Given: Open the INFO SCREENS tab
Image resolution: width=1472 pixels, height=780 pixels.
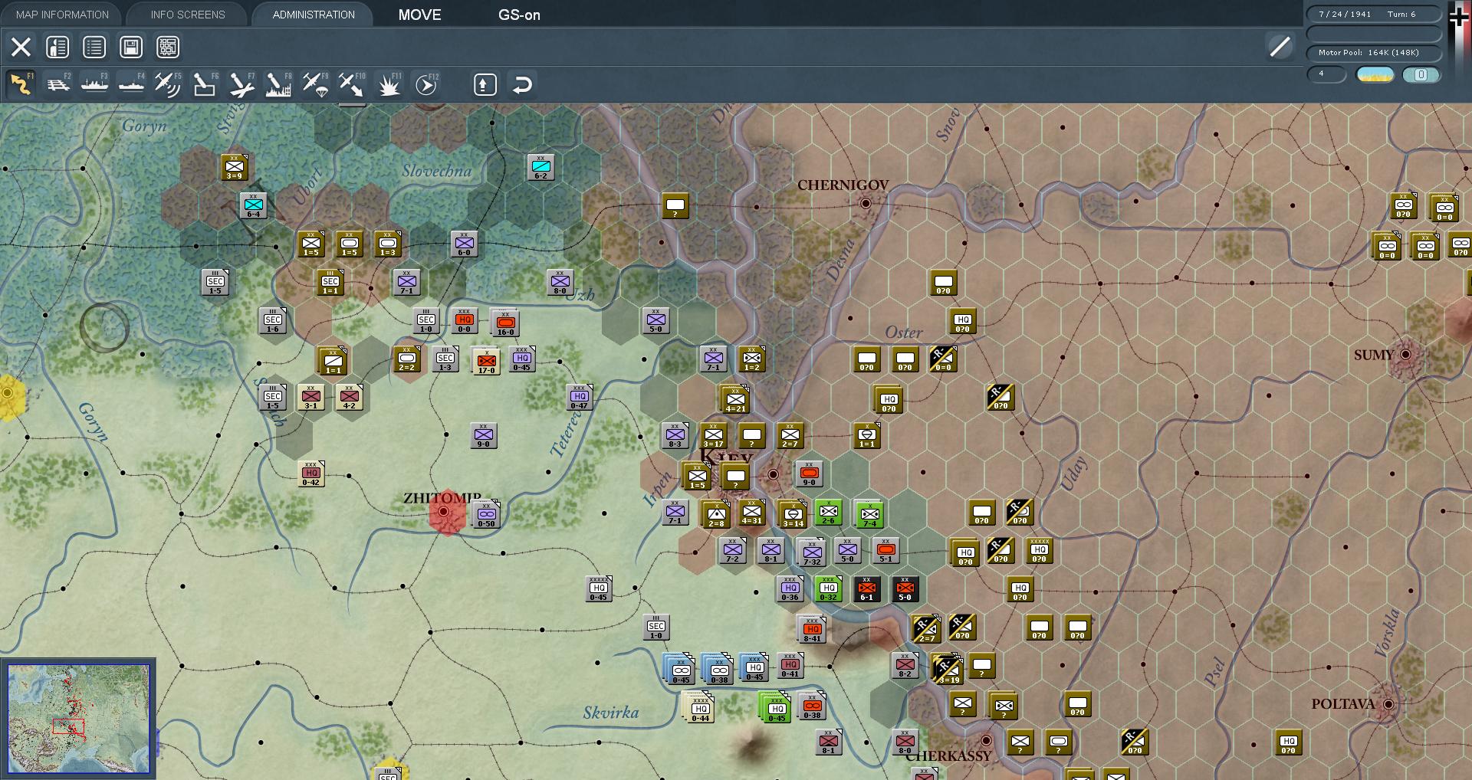Looking at the screenshot, I should (x=188, y=15).
